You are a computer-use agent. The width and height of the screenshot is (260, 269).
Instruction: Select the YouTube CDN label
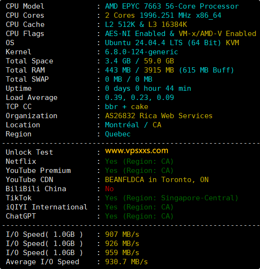coord(29,180)
